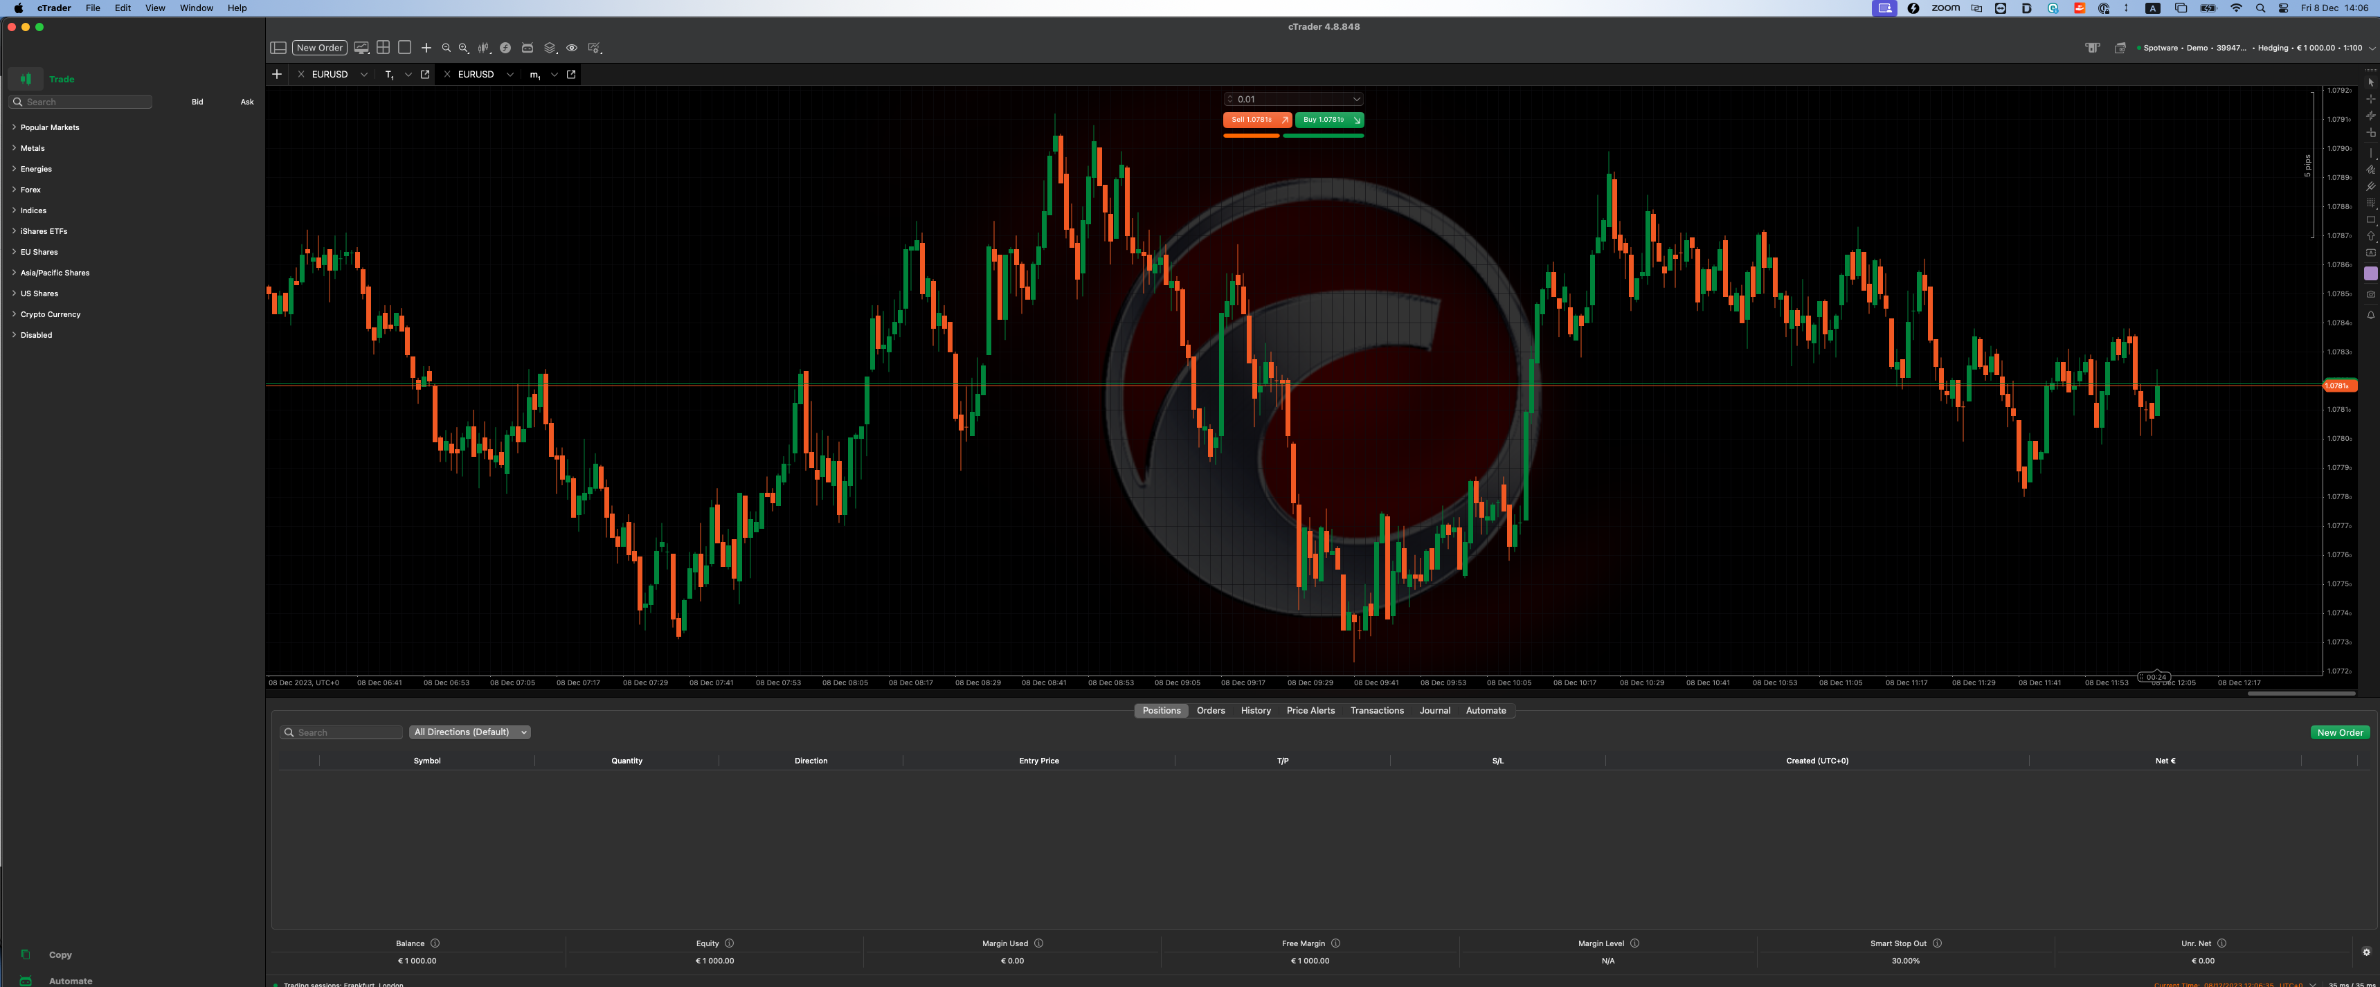Open the T1 timeframe dropdown
The height and width of the screenshot is (987, 2380).
[408, 75]
